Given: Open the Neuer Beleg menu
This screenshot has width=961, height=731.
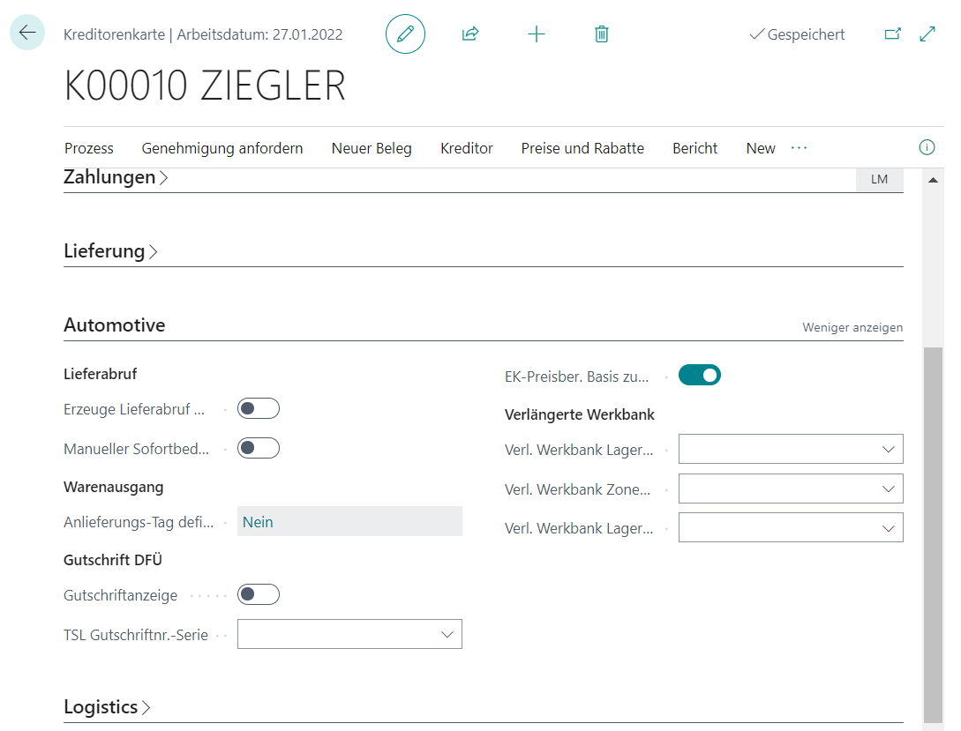Looking at the screenshot, I should (x=372, y=148).
